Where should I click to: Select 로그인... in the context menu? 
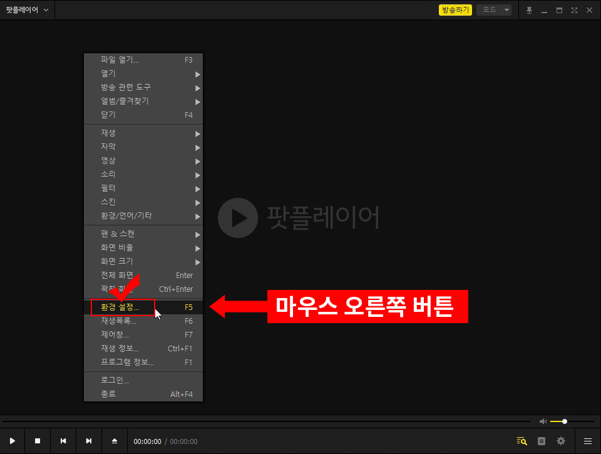point(143,380)
